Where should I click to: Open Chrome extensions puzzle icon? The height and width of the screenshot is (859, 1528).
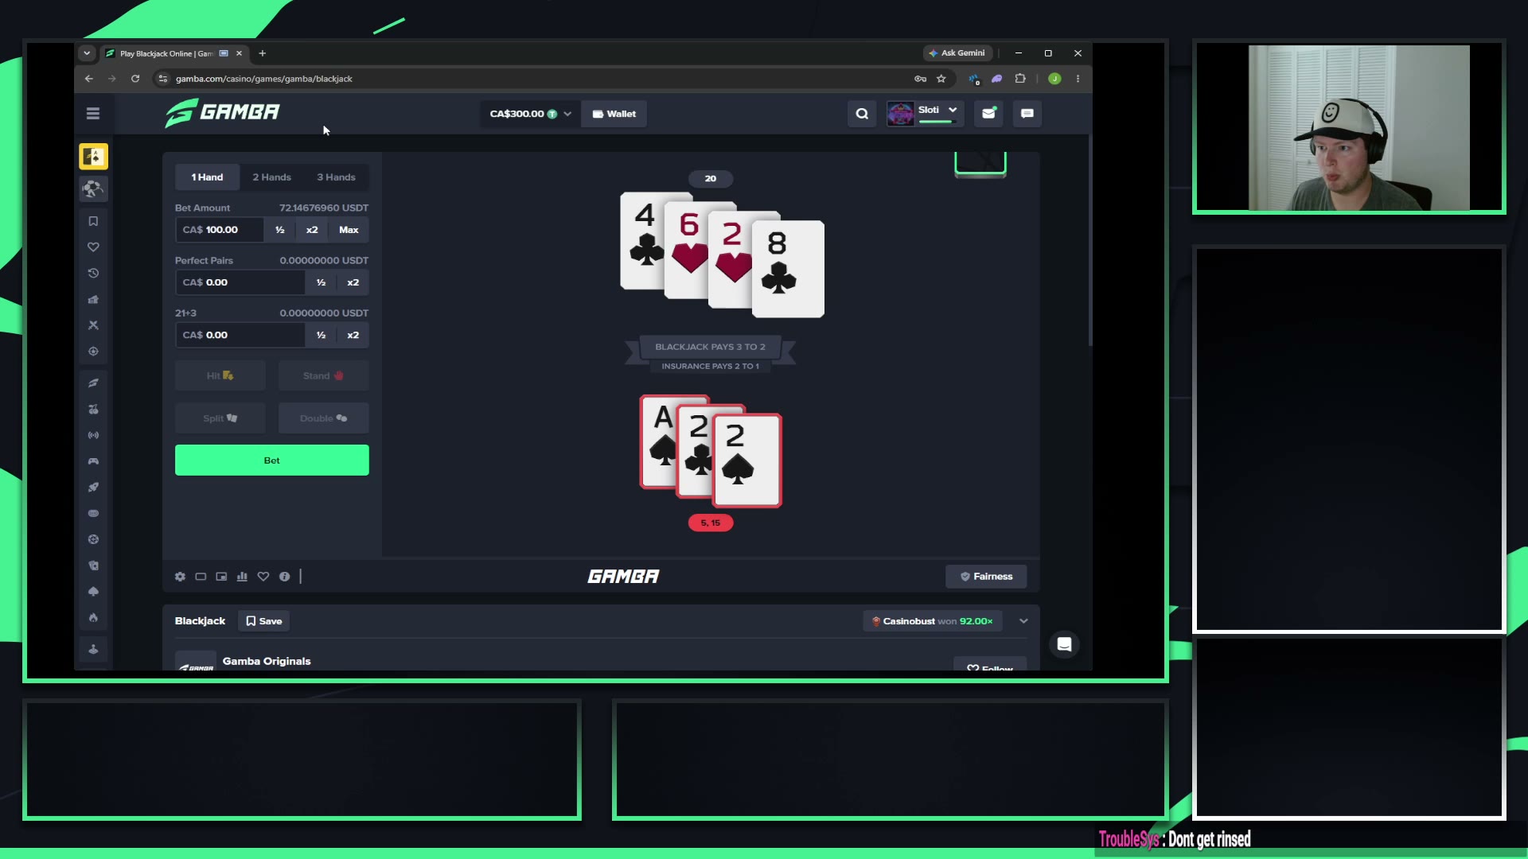pyautogui.click(x=1020, y=79)
